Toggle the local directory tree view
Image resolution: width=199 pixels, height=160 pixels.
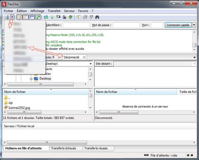(x=26, y=17)
